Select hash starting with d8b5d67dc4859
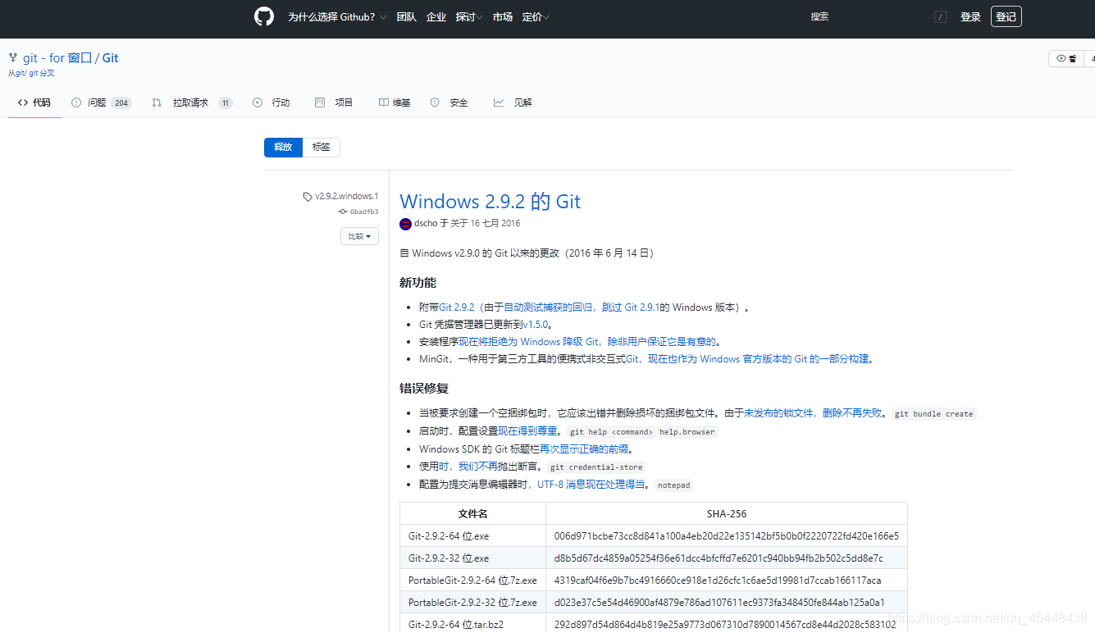Viewport: 1095px width, 633px height. click(719, 558)
